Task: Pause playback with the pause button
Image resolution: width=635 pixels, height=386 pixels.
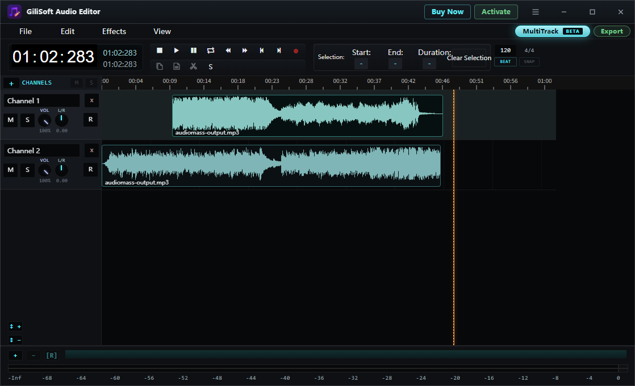Action: (x=194, y=51)
